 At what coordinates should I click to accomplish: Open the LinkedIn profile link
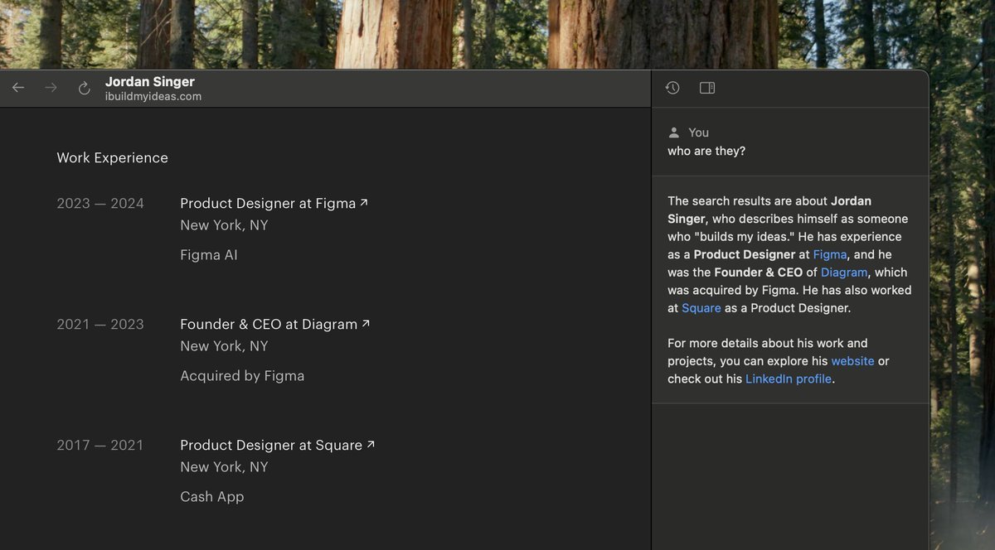click(x=788, y=379)
